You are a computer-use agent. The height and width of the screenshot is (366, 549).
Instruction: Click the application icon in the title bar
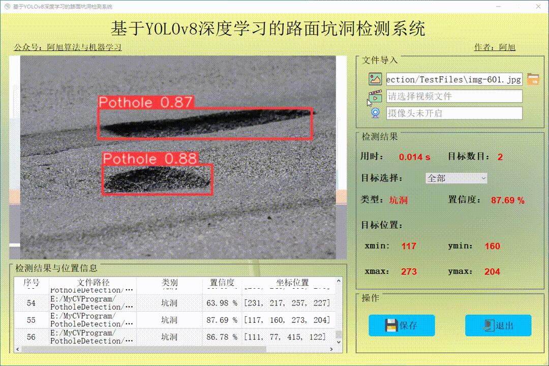point(7,6)
